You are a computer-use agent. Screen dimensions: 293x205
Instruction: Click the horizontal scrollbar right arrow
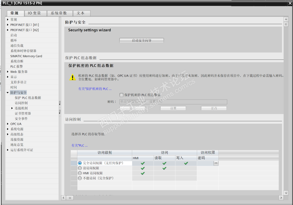coord(281,197)
